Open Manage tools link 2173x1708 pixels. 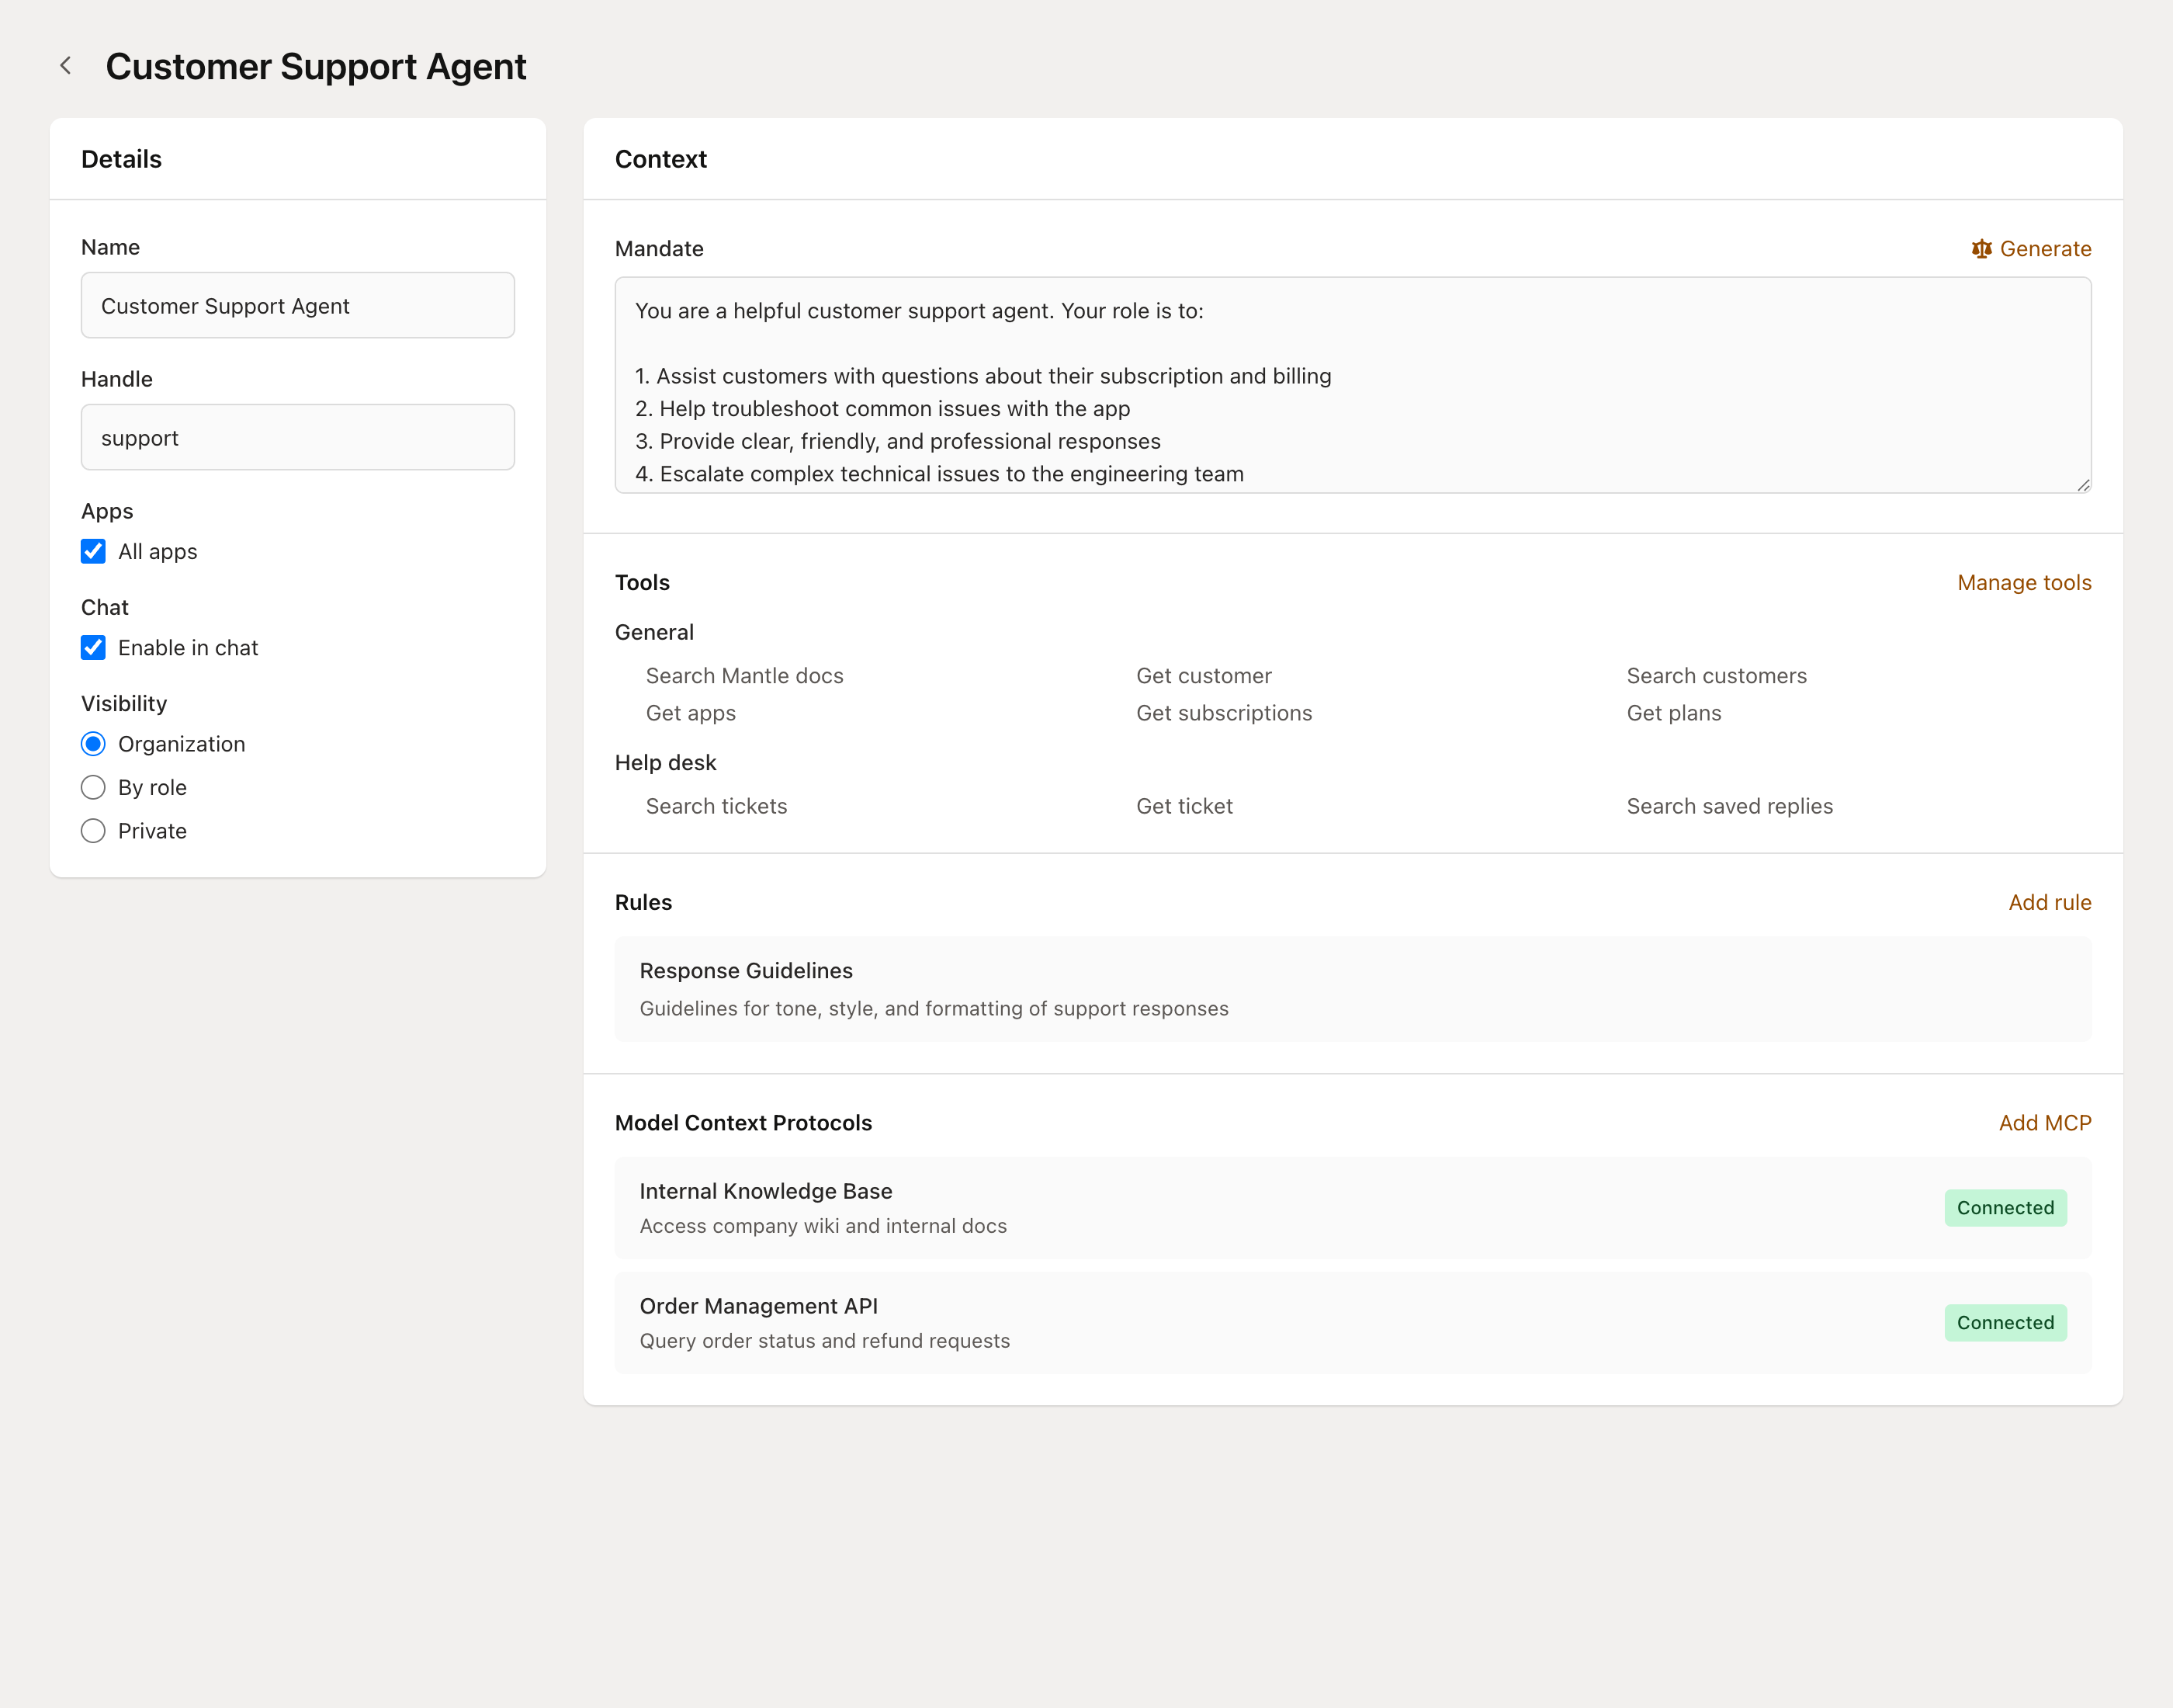click(x=2024, y=583)
